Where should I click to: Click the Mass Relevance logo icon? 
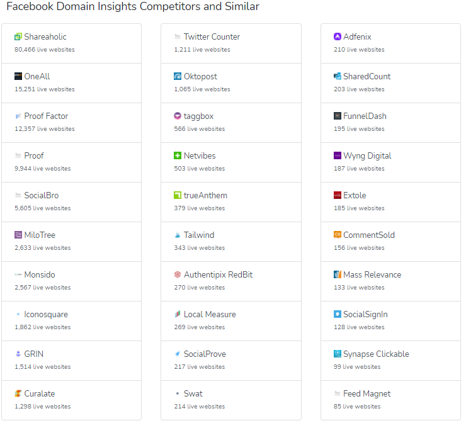[x=338, y=275]
